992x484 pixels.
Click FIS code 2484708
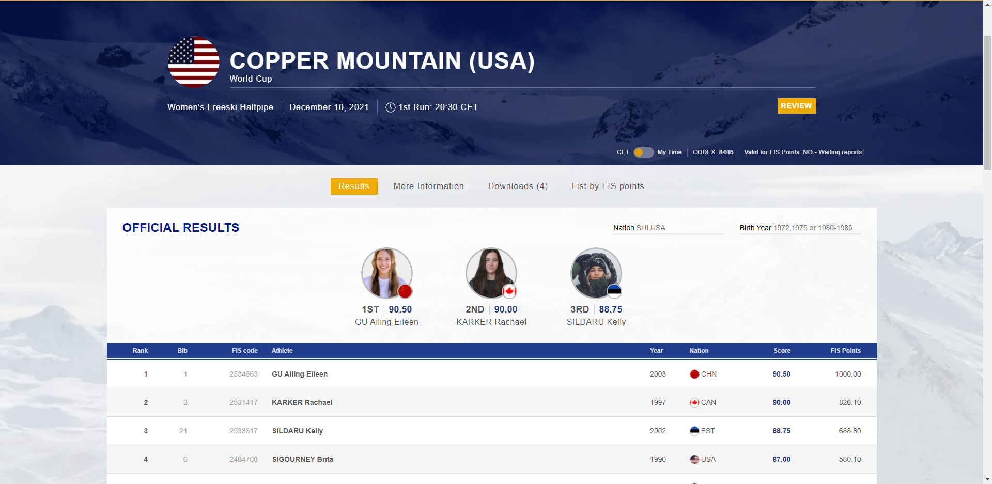[x=243, y=460]
